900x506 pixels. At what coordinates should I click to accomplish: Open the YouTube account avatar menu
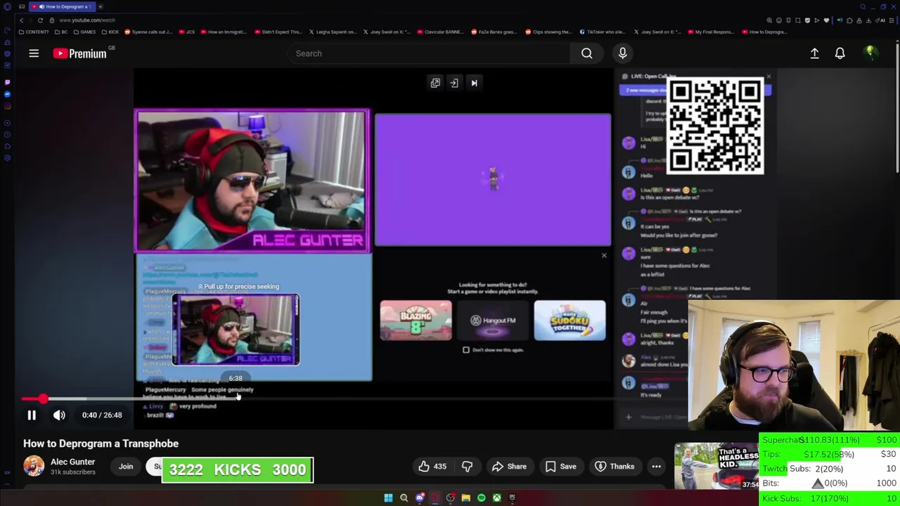point(870,53)
